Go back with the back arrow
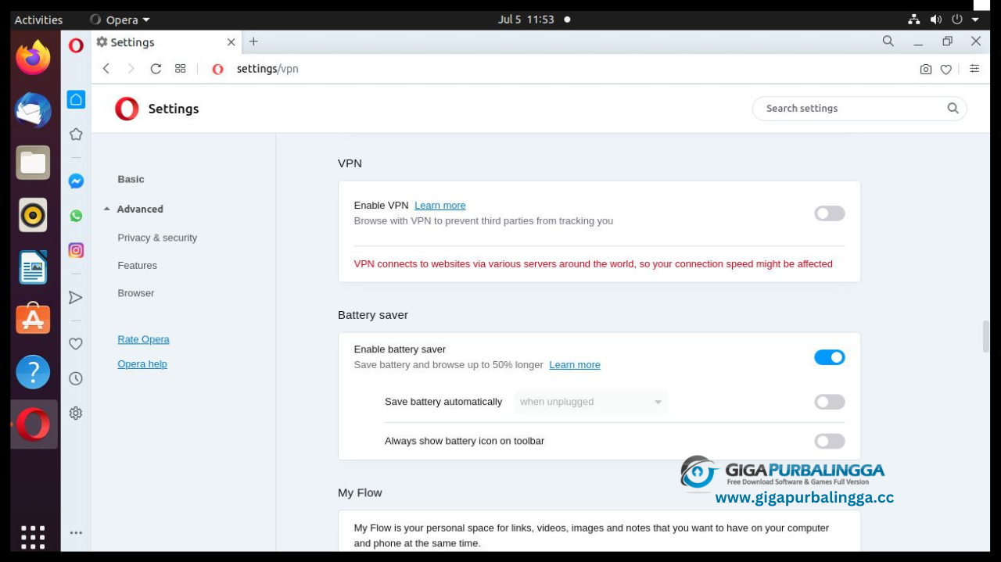This screenshot has width=1001, height=562. click(106, 69)
